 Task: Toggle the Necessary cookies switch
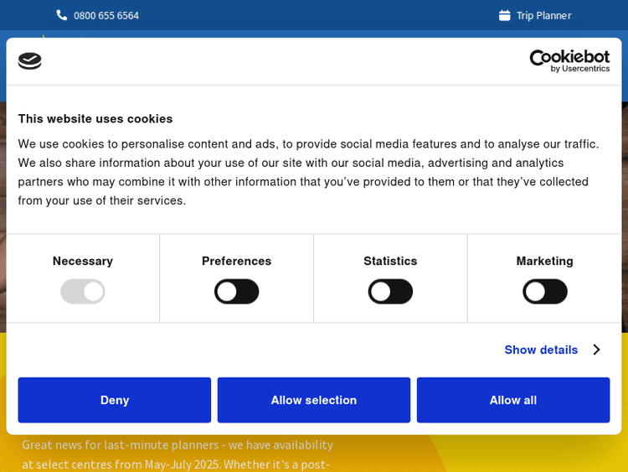click(83, 292)
